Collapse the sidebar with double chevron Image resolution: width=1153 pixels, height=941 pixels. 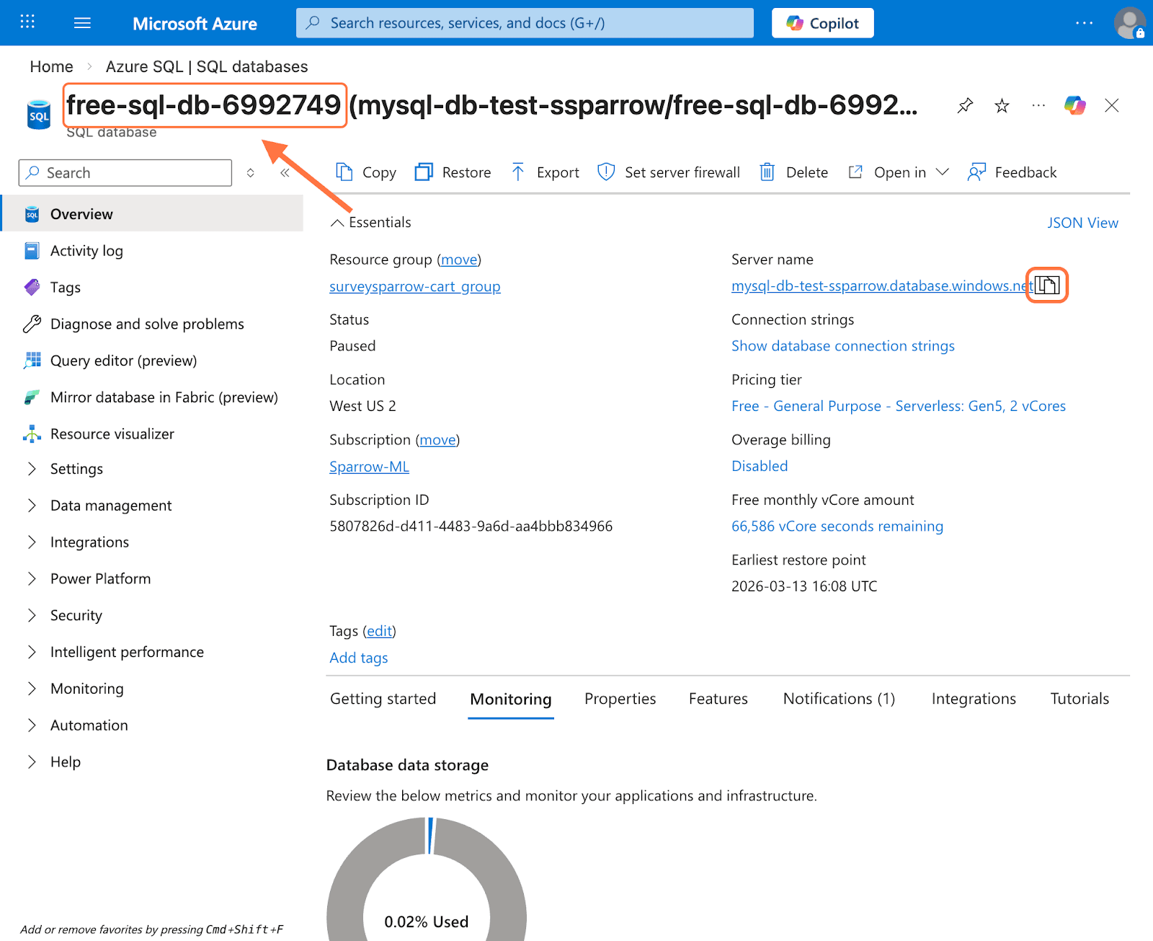coord(285,173)
